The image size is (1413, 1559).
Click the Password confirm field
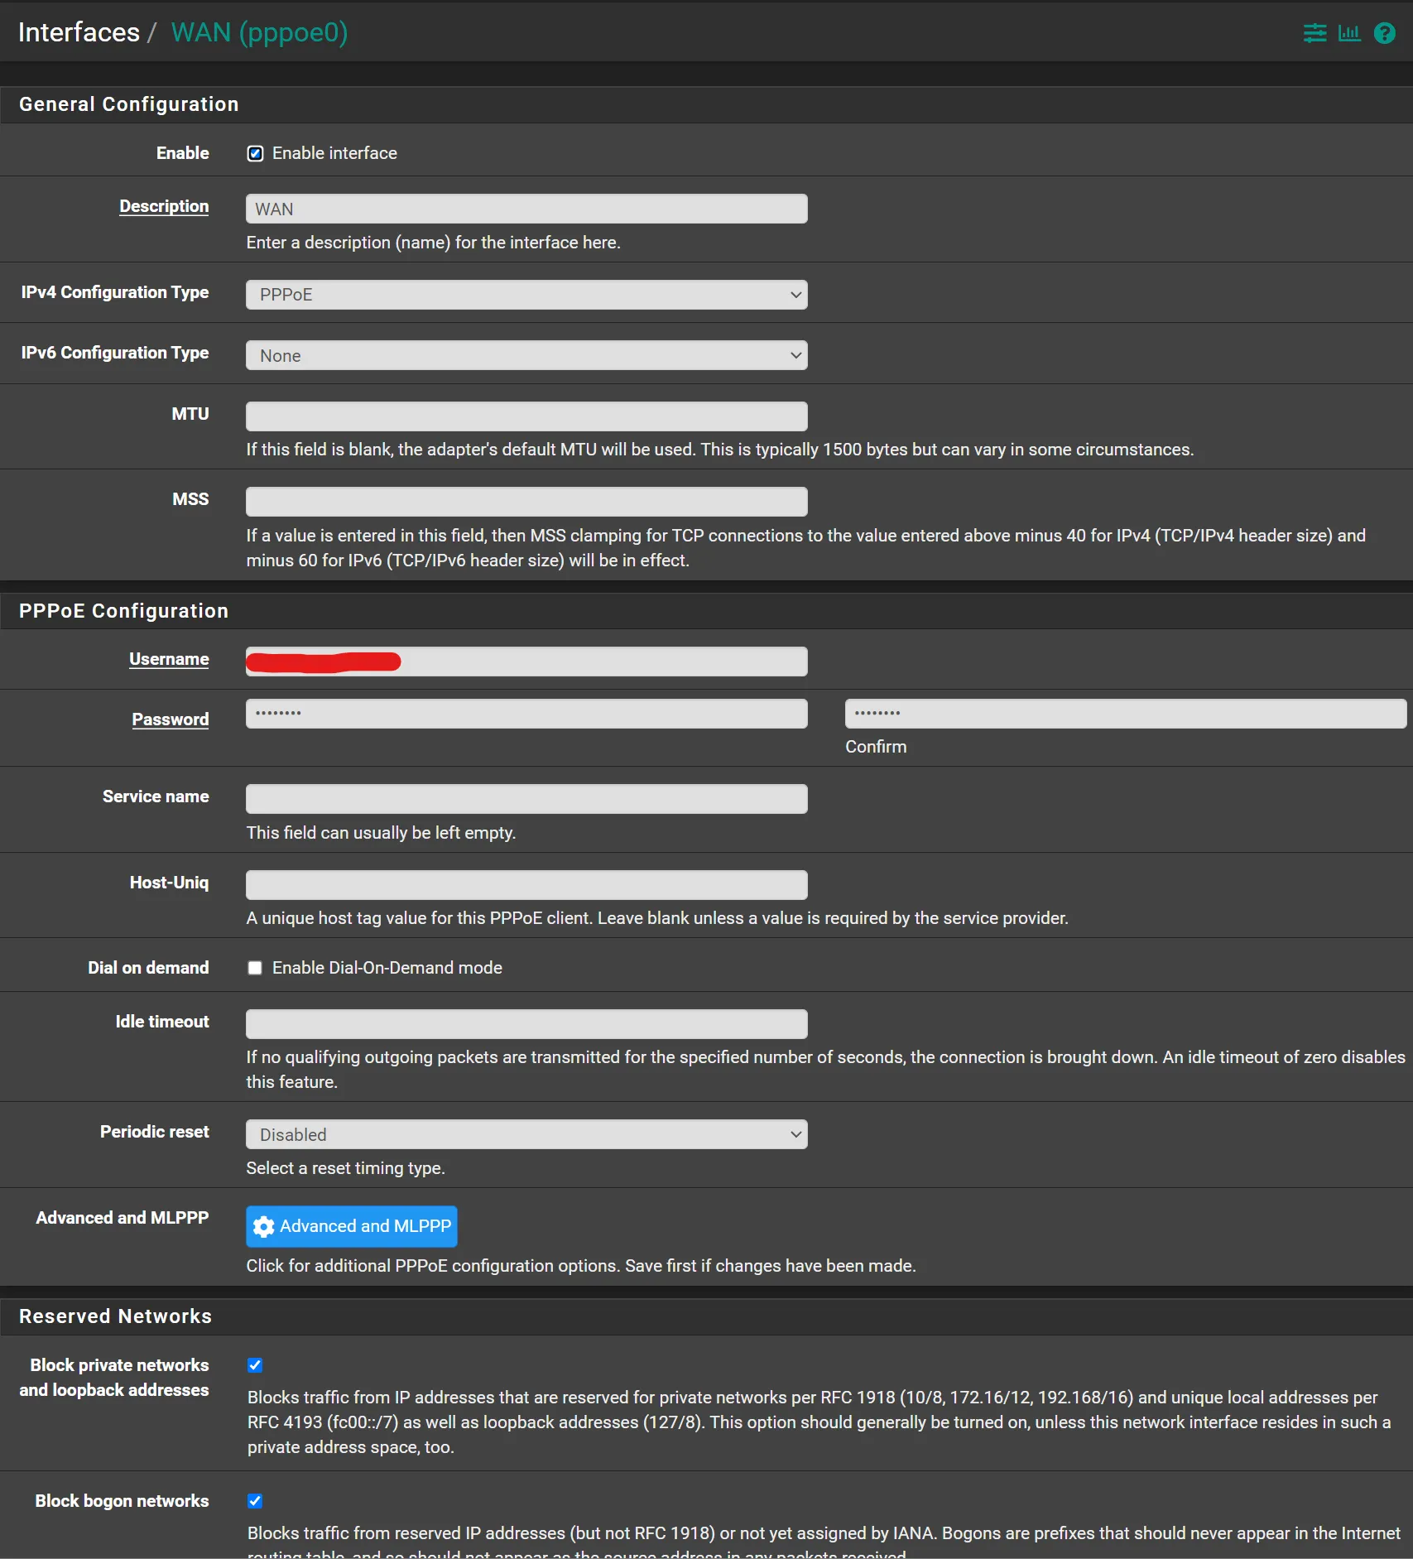point(1125,714)
